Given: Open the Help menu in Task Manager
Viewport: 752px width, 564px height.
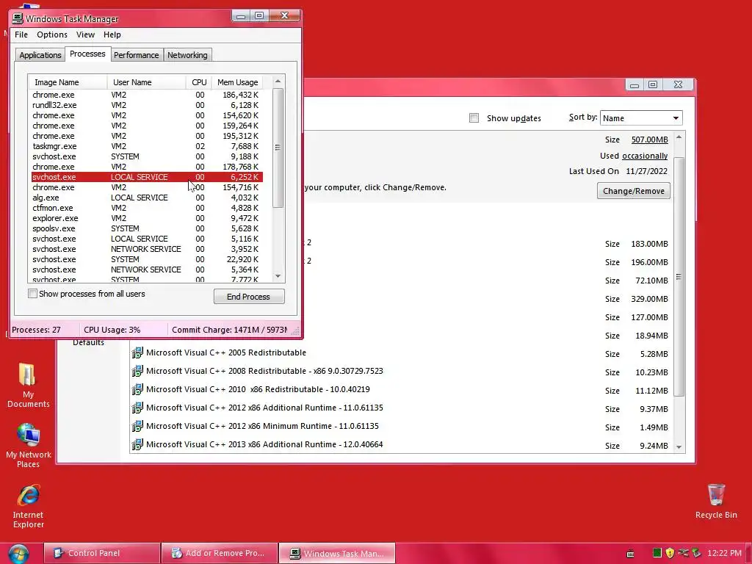Looking at the screenshot, I should 112,35.
